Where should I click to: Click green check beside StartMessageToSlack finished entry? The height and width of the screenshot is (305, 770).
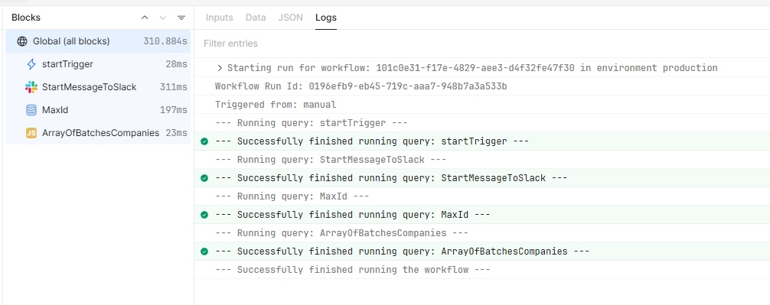coord(204,178)
